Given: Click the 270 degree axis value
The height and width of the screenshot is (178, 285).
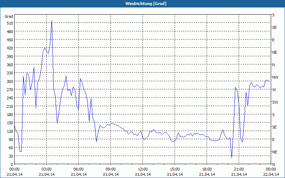Looking at the screenshot, I should click(x=10, y=90).
